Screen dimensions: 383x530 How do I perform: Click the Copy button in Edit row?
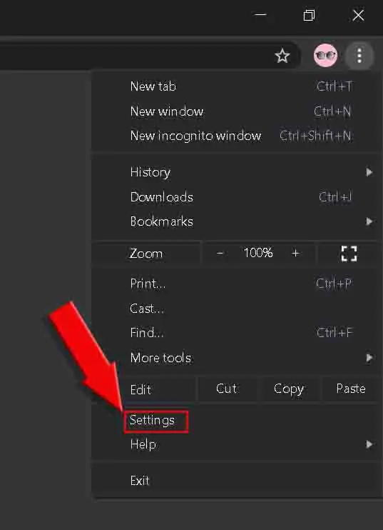[x=289, y=389]
